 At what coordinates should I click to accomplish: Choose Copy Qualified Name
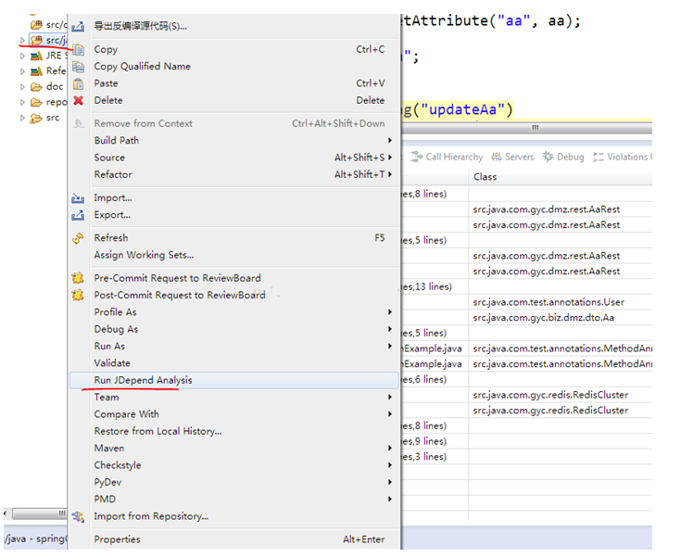pyautogui.click(x=234, y=67)
